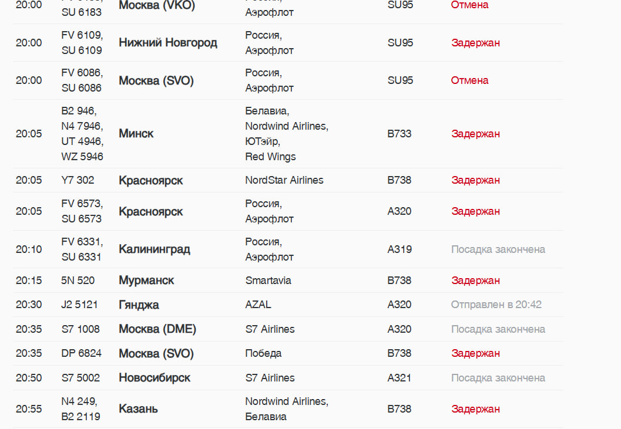Image resolution: width=621 pixels, height=429 pixels.
Task: Open the Минск flight at 20:05
Action: pos(136,134)
